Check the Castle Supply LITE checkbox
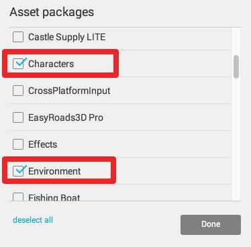Screen dimensions: 251x247 pyautogui.click(x=18, y=37)
